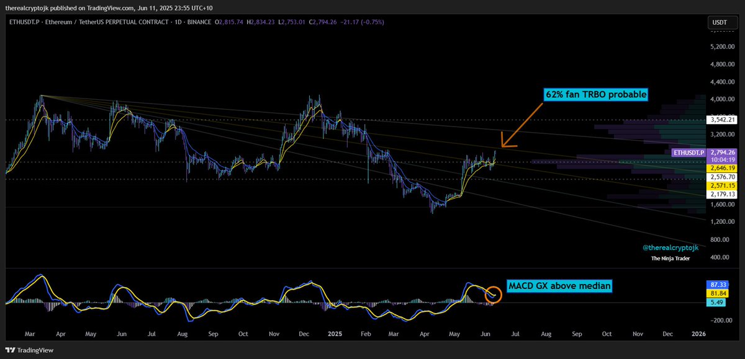
Task: Click the '62% fan TRBO probable' annotation
Action: pyautogui.click(x=595, y=95)
